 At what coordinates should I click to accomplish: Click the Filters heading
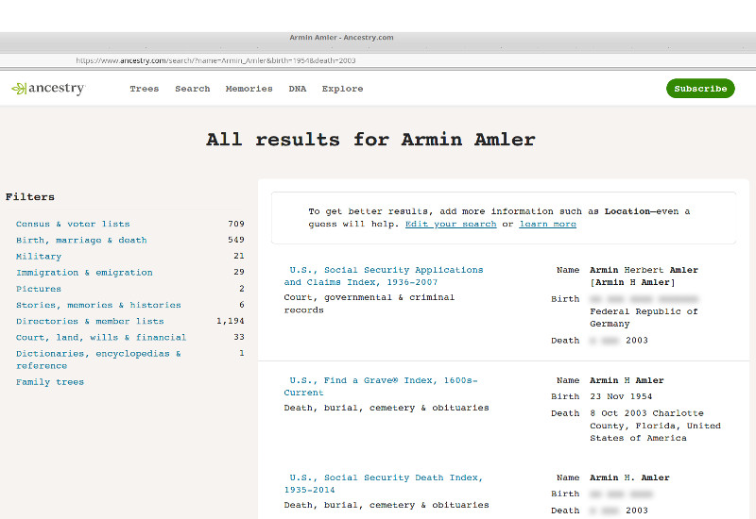pos(30,197)
